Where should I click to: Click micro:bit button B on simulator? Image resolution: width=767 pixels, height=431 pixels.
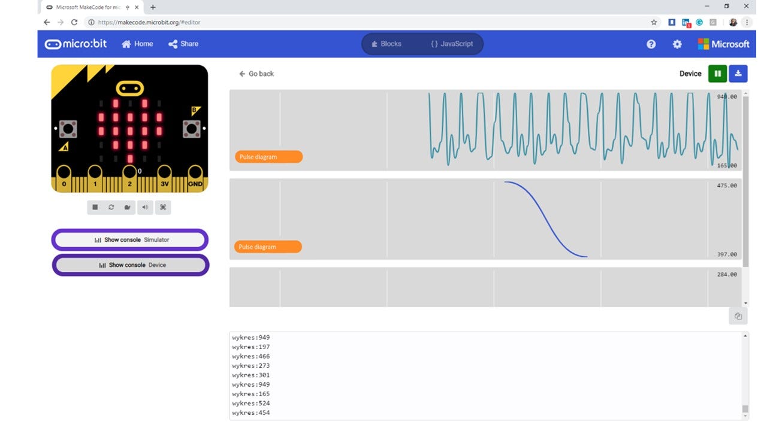pyautogui.click(x=192, y=128)
